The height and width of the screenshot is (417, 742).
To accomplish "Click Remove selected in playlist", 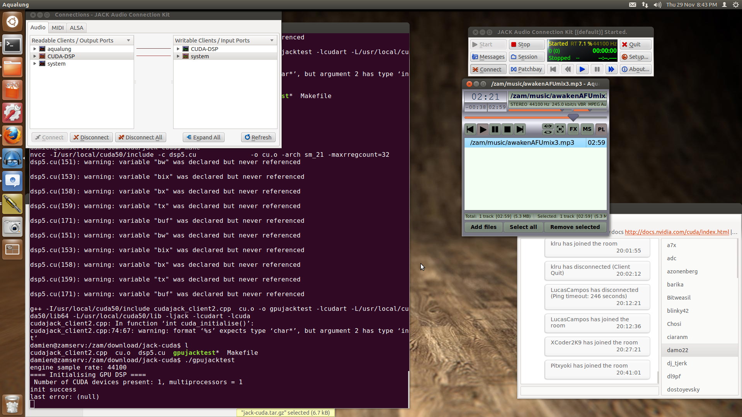I will pos(575,227).
